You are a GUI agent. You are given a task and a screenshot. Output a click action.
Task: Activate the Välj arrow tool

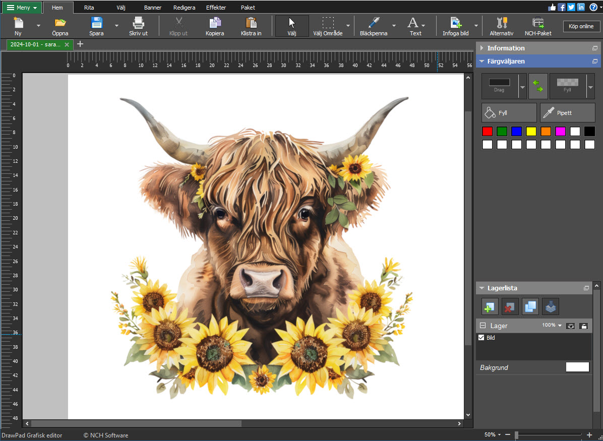(292, 26)
